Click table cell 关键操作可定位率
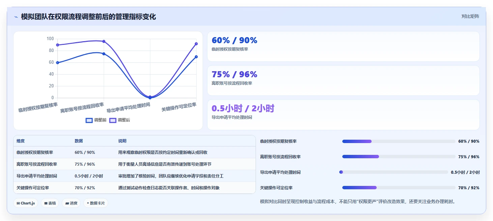The height and width of the screenshot is (221, 493). point(33,188)
